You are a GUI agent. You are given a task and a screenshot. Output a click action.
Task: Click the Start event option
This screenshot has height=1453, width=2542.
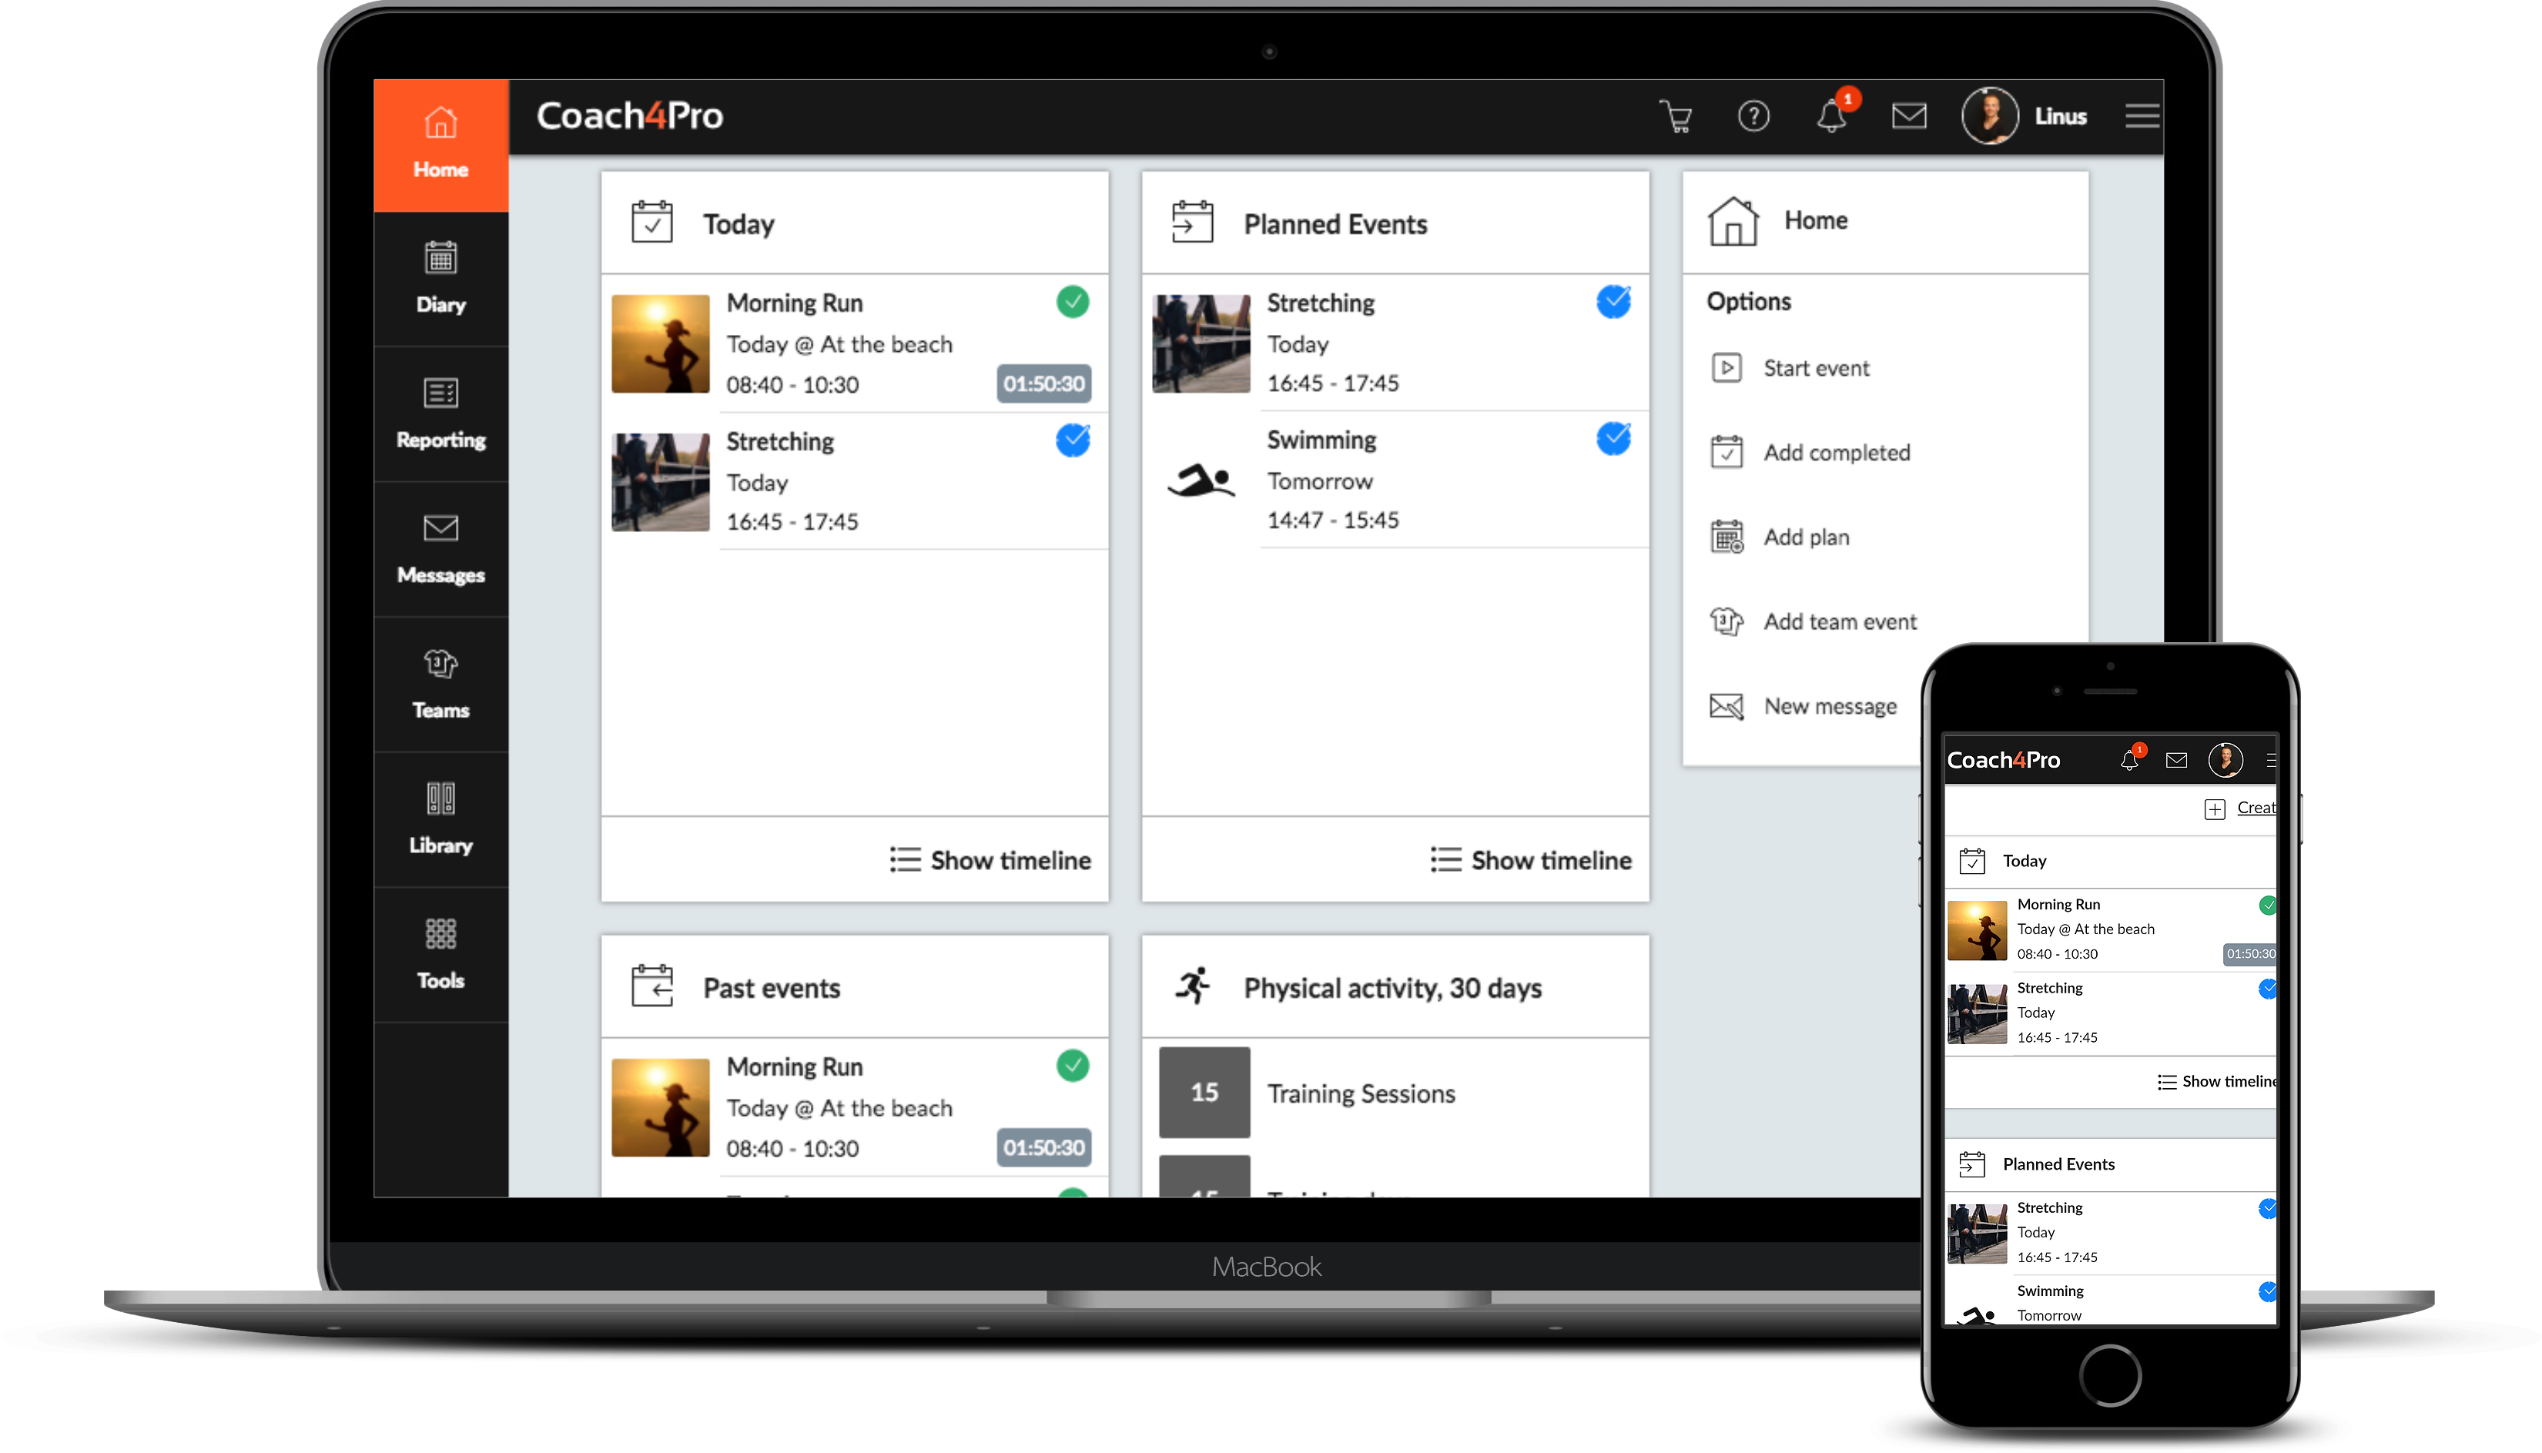pos(1790,368)
